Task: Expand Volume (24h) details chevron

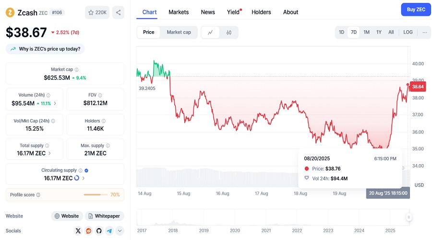Action: tap(55, 103)
